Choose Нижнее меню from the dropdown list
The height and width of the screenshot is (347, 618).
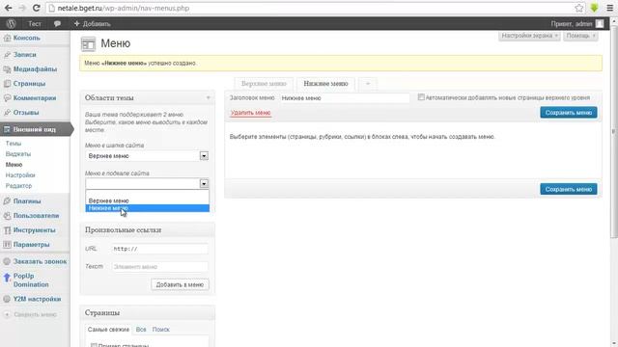147,208
